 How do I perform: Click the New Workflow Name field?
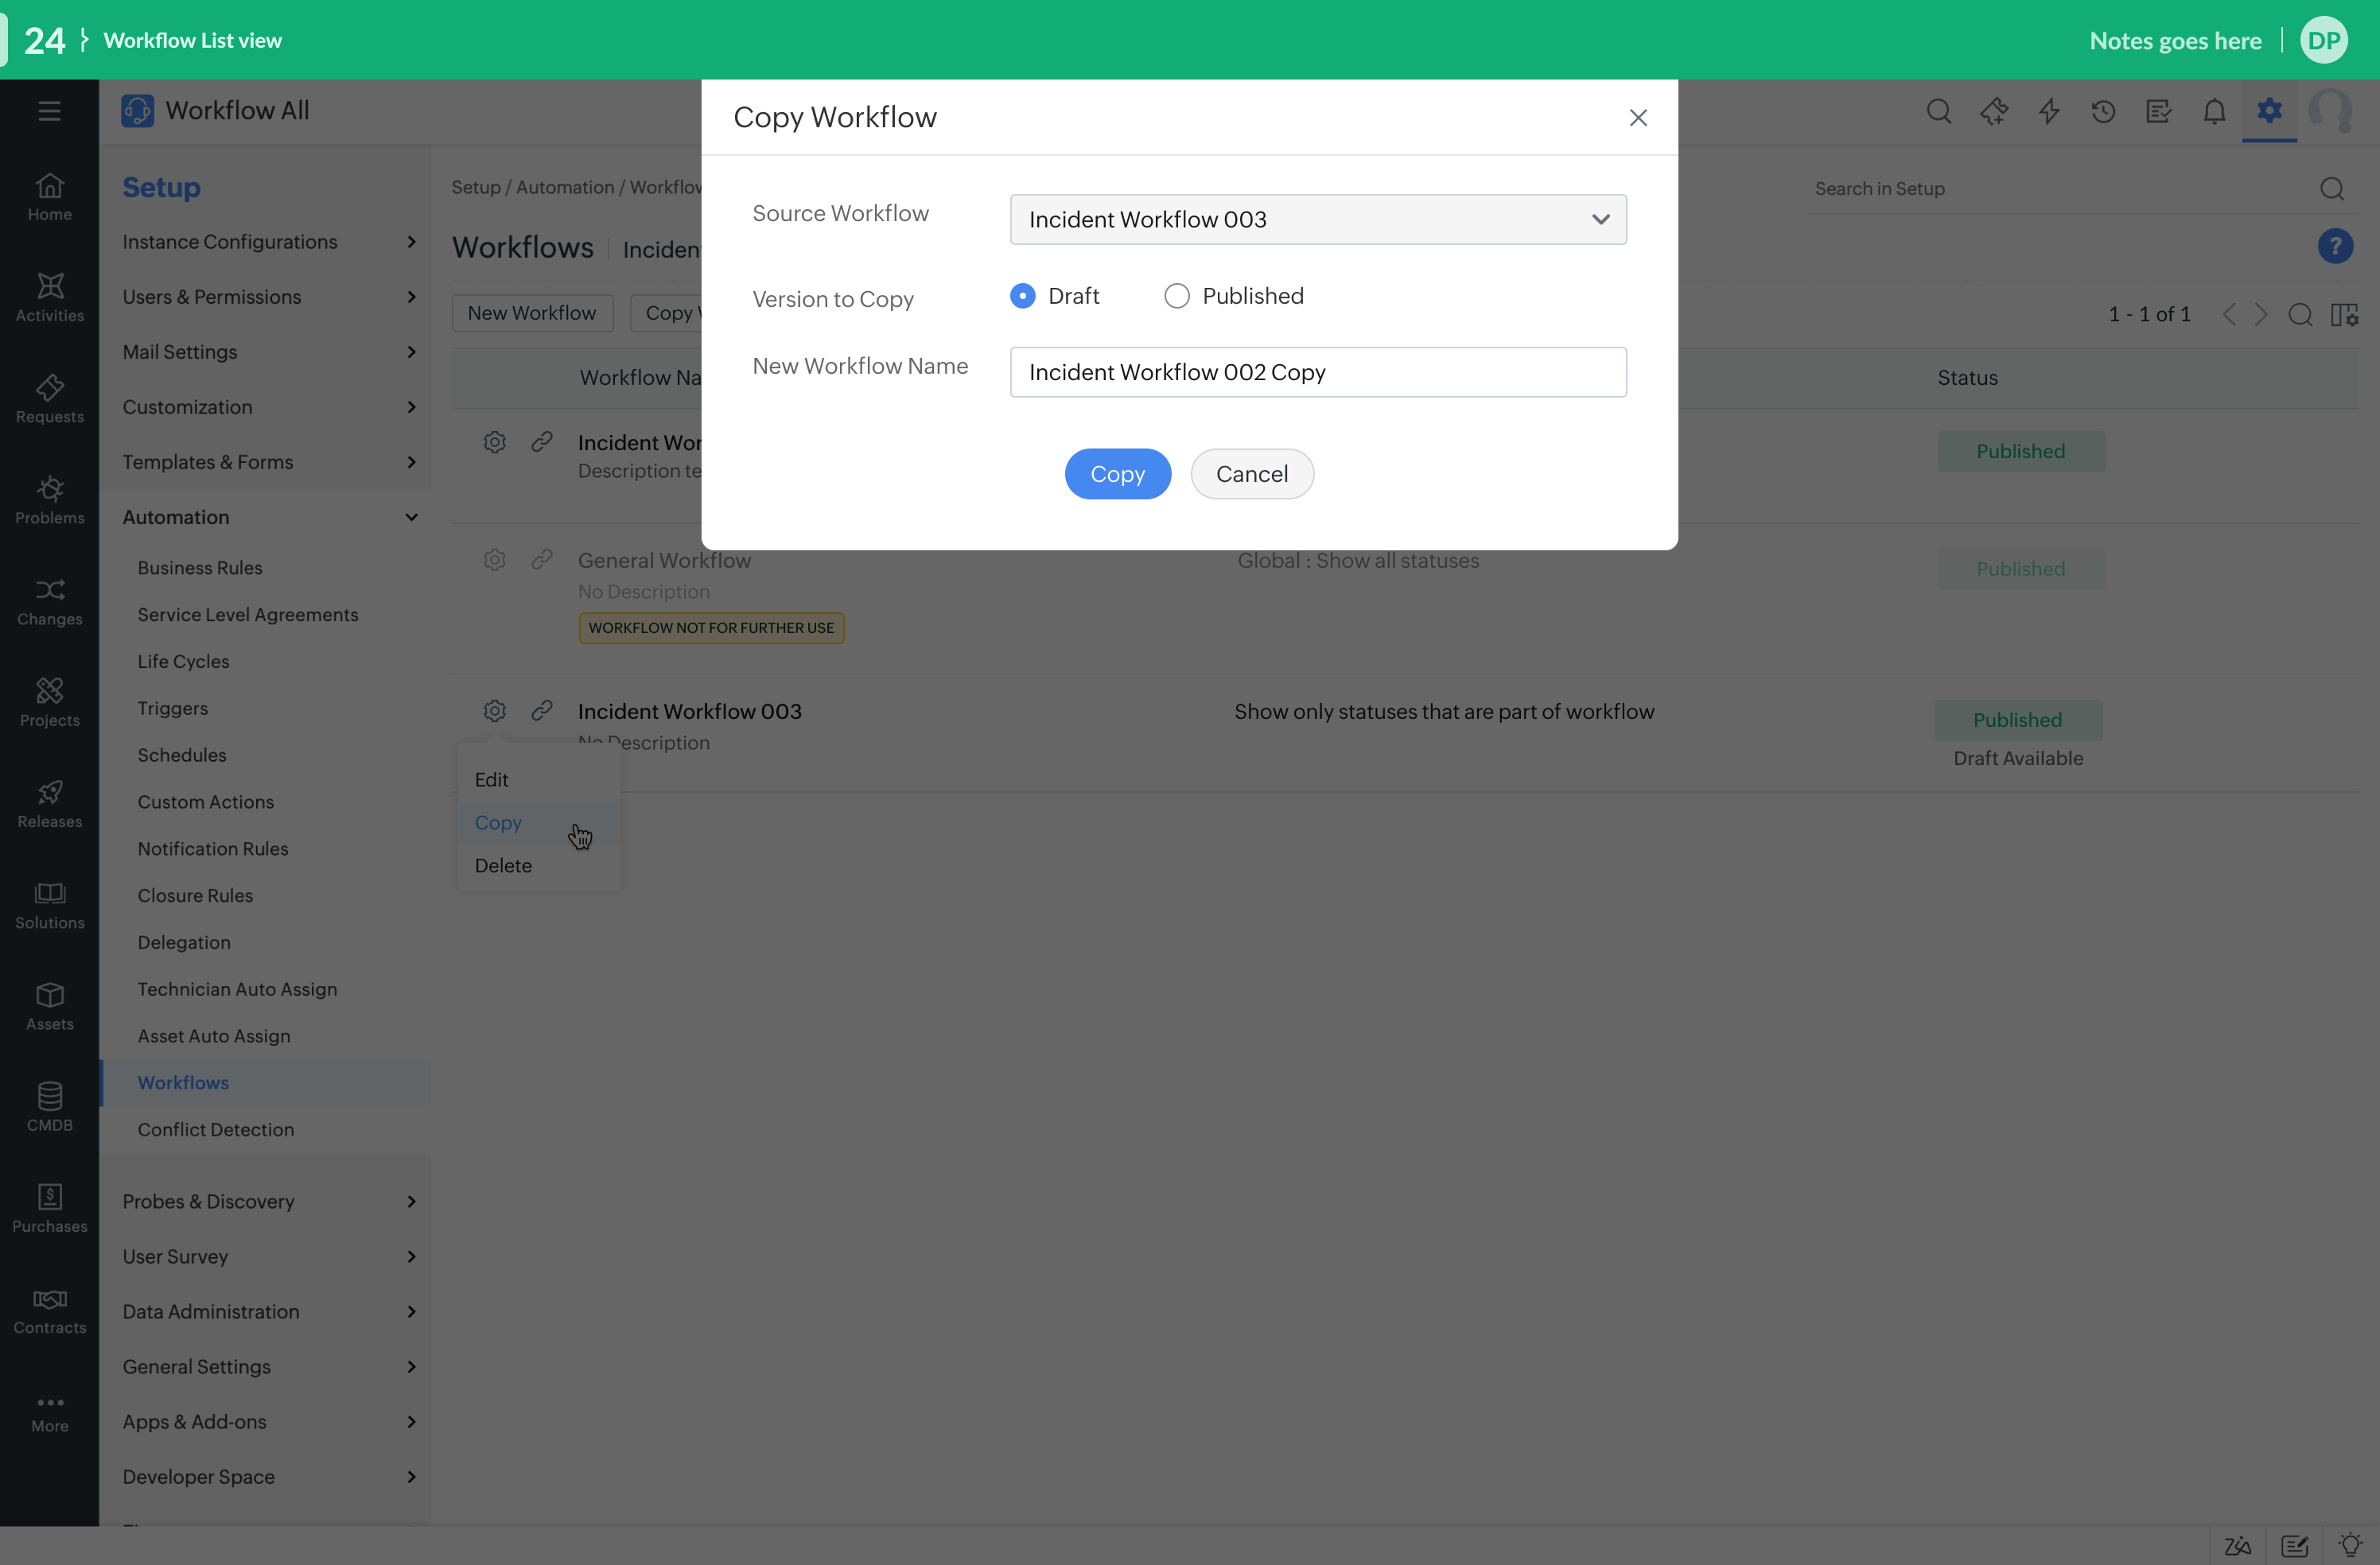click(x=1317, y=372)
